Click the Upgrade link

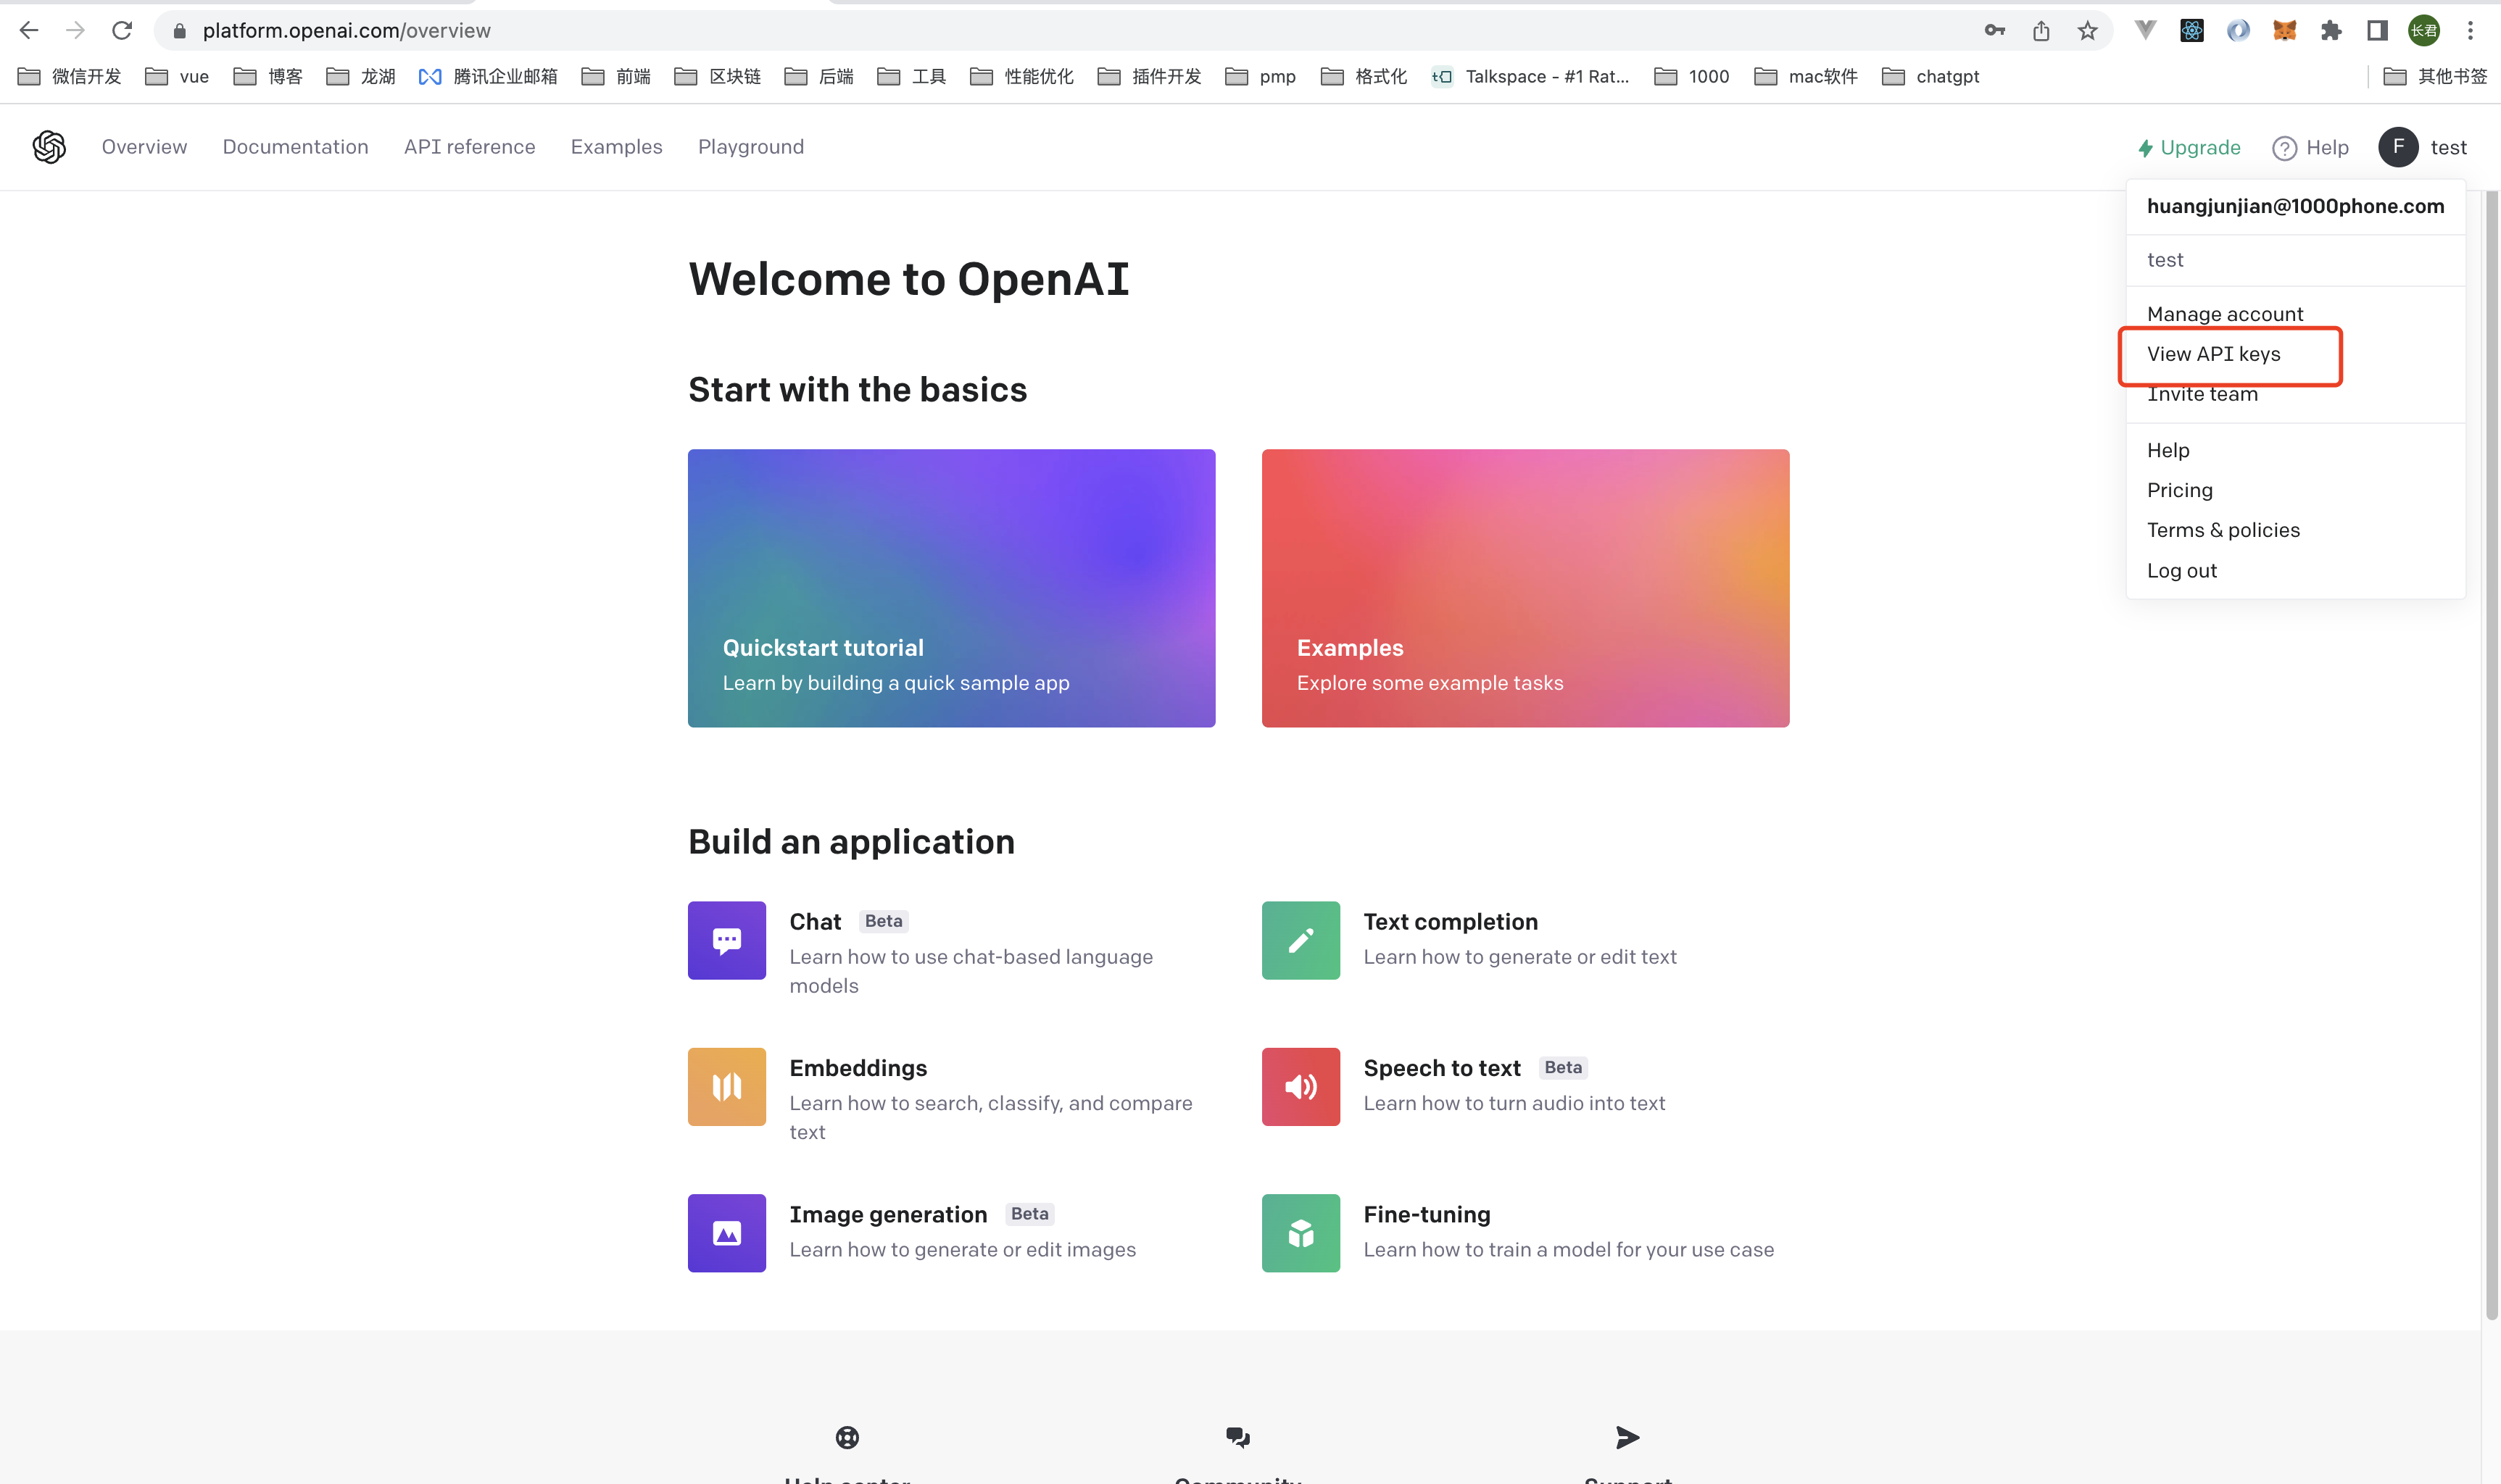tap(2189, 147)
